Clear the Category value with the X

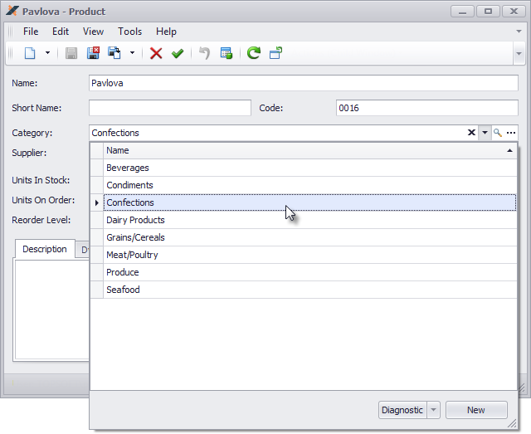click(x=471, y=133)
